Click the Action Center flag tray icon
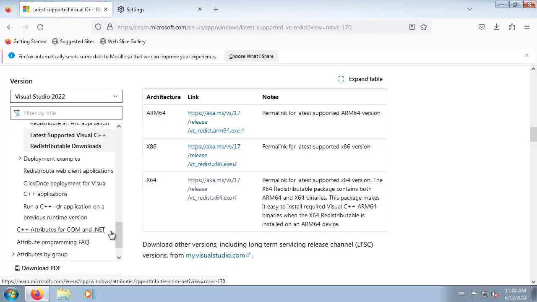 [x=474, y=294]
